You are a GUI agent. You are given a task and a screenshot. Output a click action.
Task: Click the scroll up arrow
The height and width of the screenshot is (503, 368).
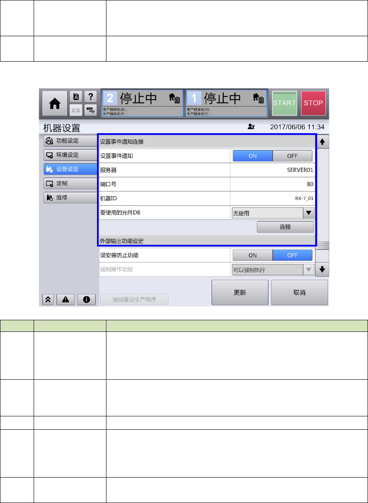coord(322,142)
